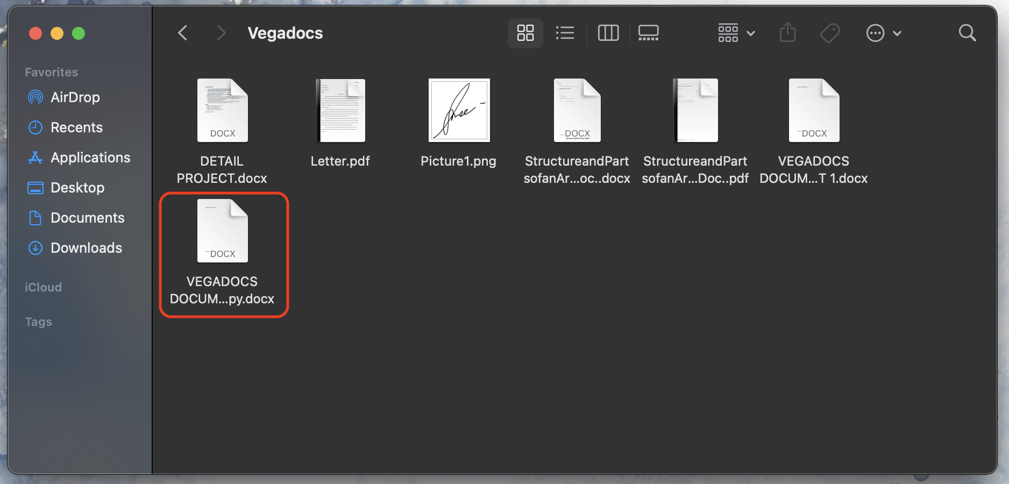Click the Share icon in toolbar
1009x484 pixels.
[x=787, y=33]
